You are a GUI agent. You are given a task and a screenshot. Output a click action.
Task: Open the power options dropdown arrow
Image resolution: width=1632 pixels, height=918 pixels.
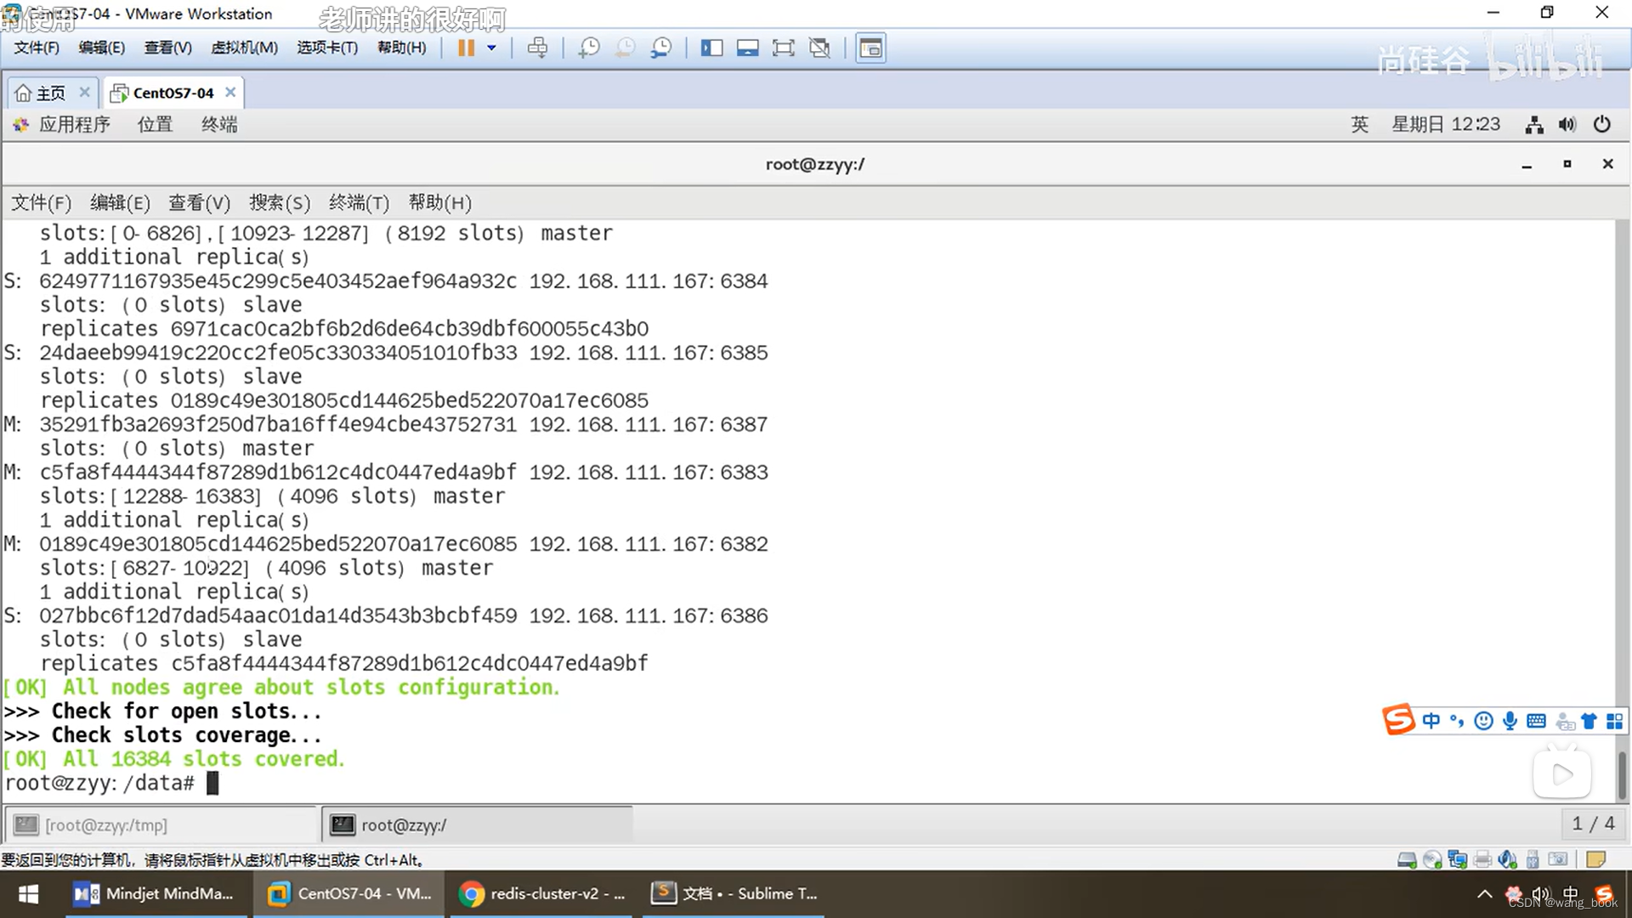click(491, 48)
